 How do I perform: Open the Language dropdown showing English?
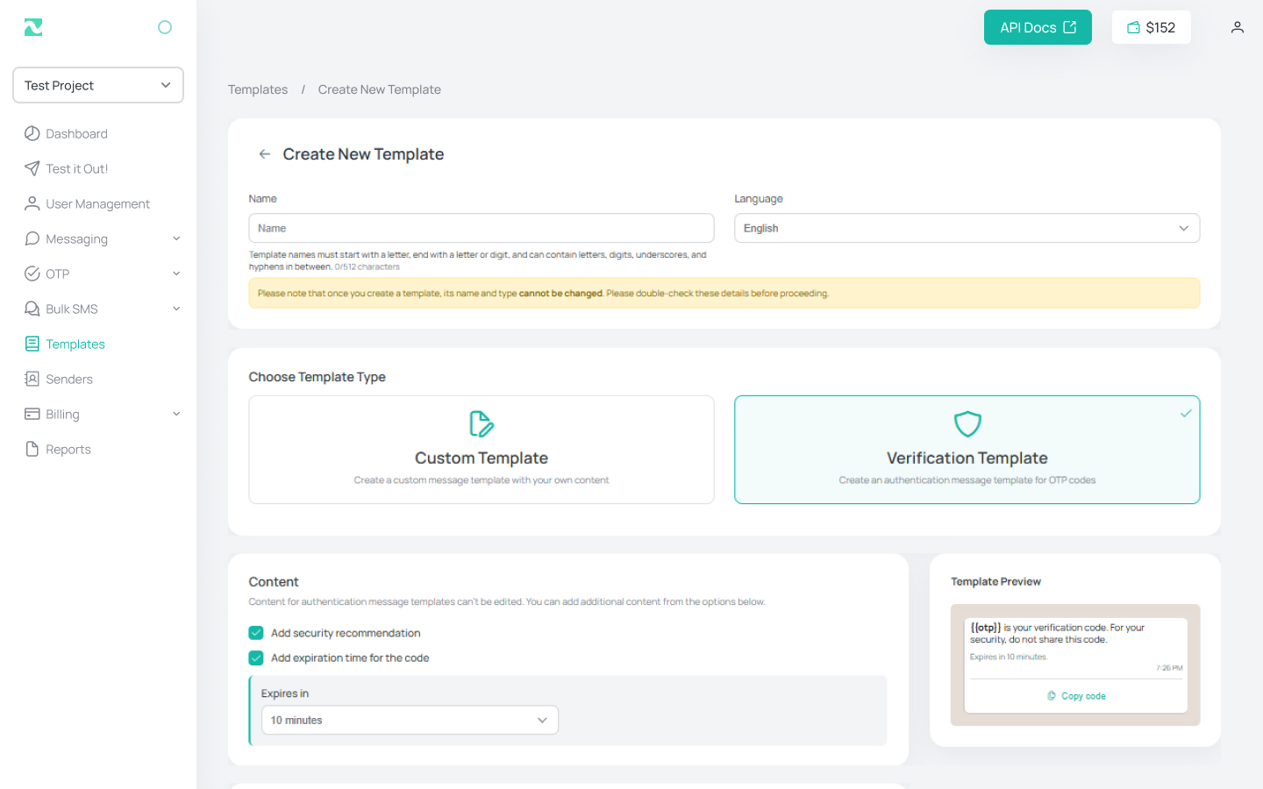pos(967,228)
